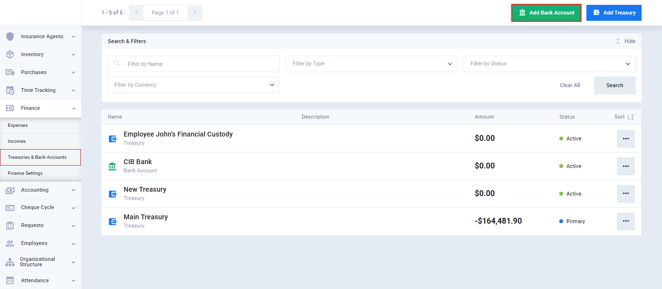Click the Inventory box icon

tap(10, 54)
